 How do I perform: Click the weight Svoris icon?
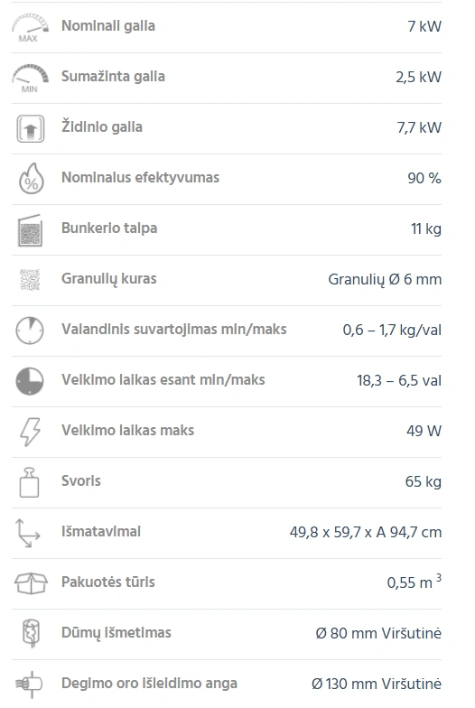[29, 482]
